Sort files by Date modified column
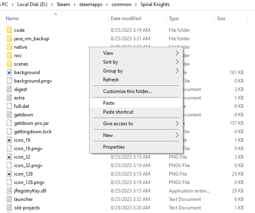This screenshot has height=213, width=255. (126, 19)
